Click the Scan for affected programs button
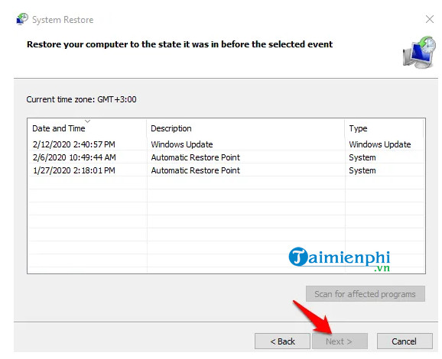 coord(366,294)
